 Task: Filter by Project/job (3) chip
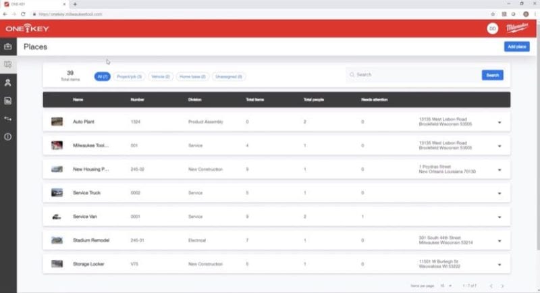pos(128,77)
